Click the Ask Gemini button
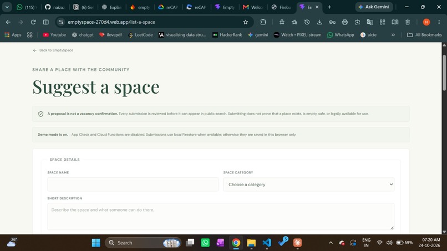The width and height of the screenshot is (447, 251). [374, 7]
